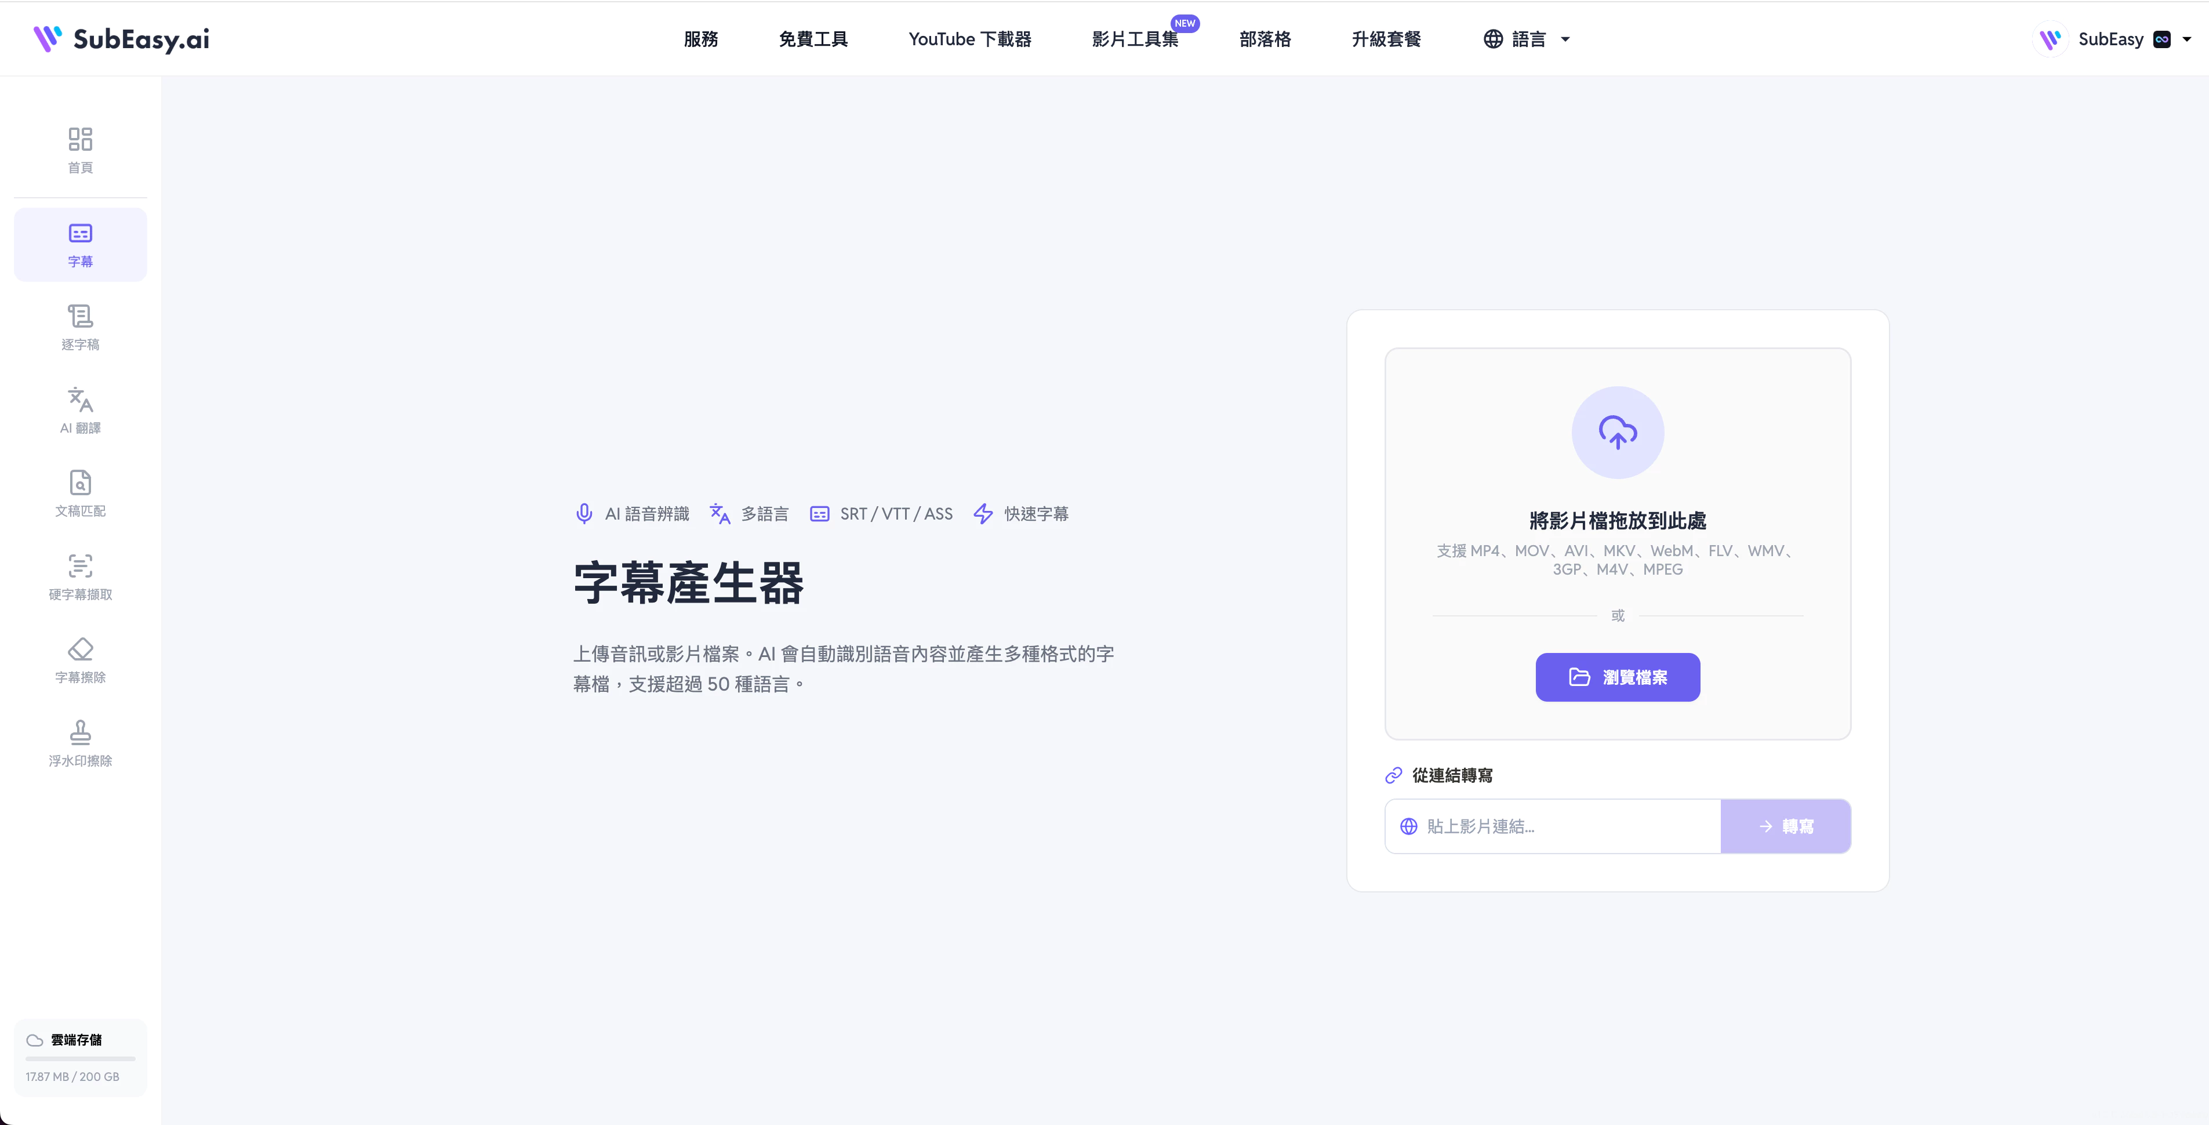The height and width of the screenshot is (1125, 2209).
Task: Click the 將影片檔拖放到此處 drop zone text
Action: click(1617, 521)
